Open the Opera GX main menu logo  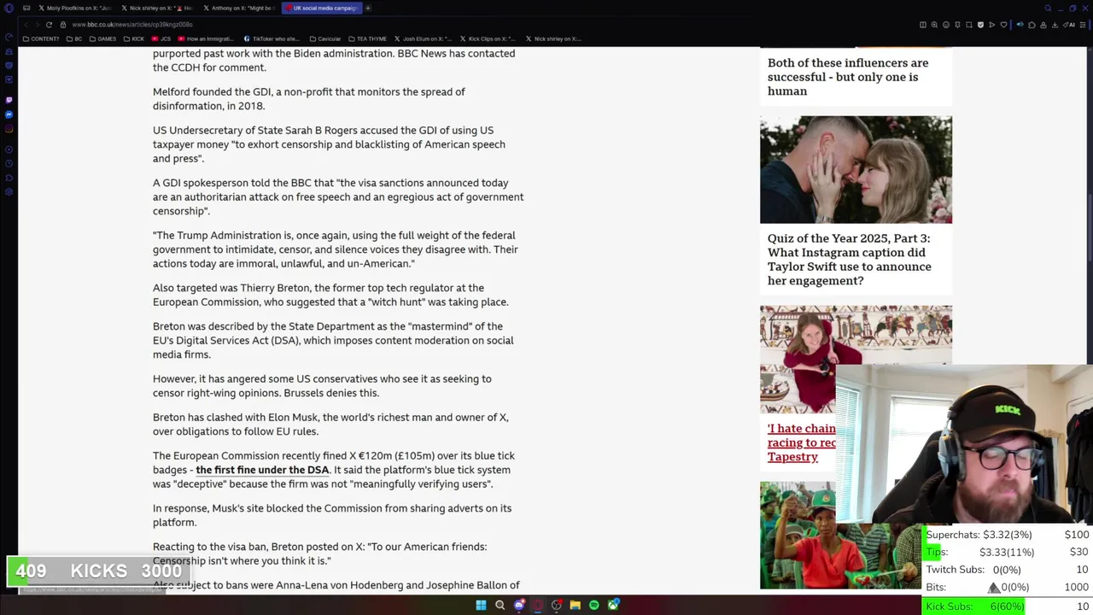[x=9, y=8]
